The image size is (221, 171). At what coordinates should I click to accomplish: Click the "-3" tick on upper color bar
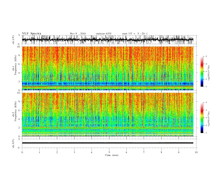coord(206,56)
